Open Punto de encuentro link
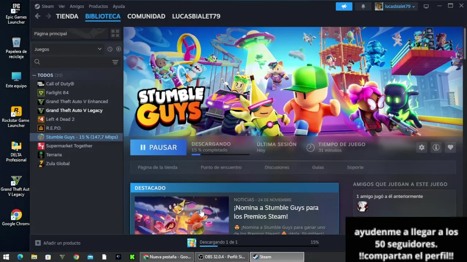This screenshot has height=262, width=467. point(221,167)
